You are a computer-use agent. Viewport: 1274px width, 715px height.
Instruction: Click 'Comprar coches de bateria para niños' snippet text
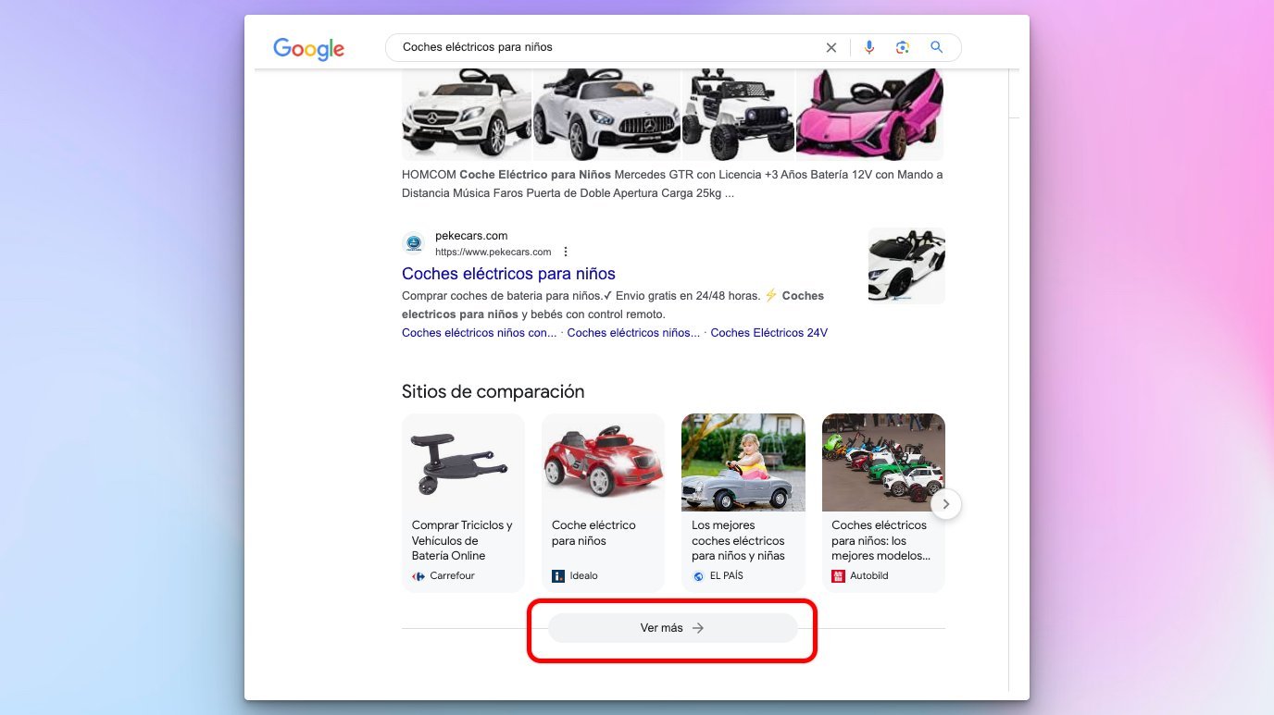[x=613, y=305]
